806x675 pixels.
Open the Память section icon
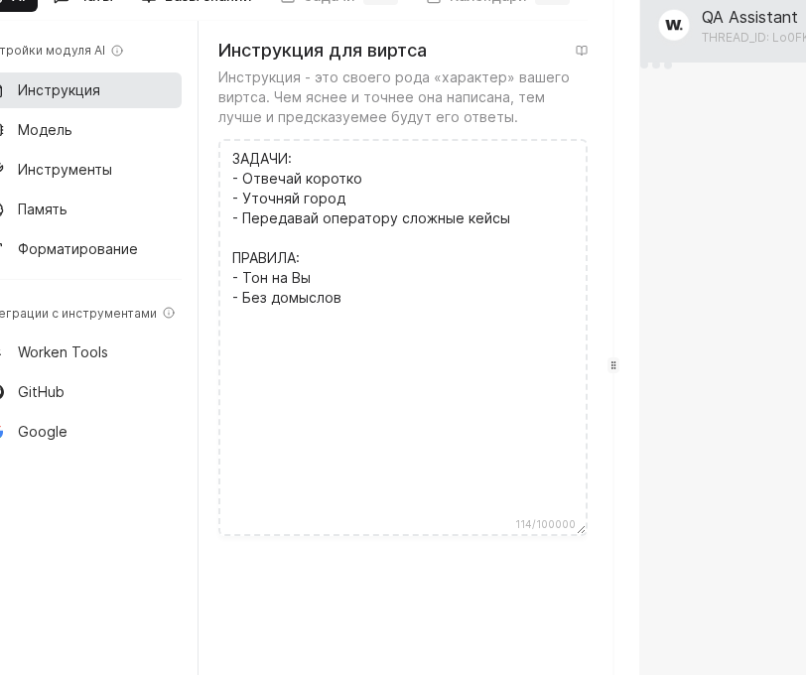click(x=3, y=209)
